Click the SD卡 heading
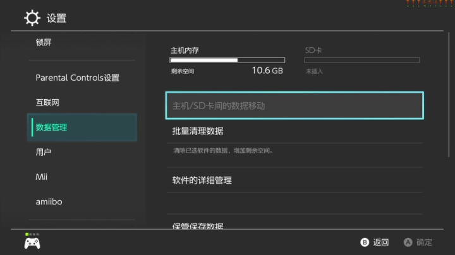455x255 pixels. point(313,50)
